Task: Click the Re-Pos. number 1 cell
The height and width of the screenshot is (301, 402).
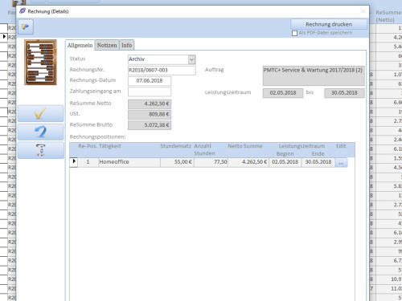Action: tap(88, 162)
